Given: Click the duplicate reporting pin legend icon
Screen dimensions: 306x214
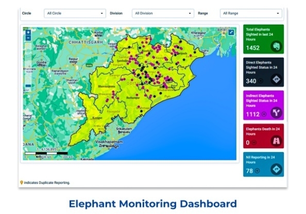Looking at the screenshot, I should pos(22,183).
